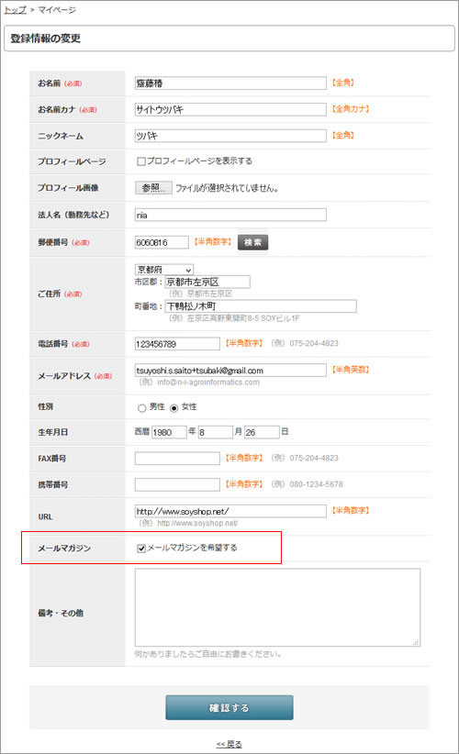459x754 pixels.
Task: Open the トップ breadcrumb link
Action: (x=15, y=9)
